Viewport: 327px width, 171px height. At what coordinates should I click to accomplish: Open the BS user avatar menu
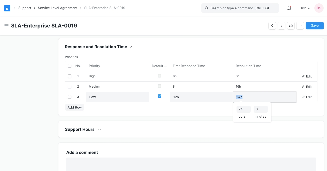319,8
